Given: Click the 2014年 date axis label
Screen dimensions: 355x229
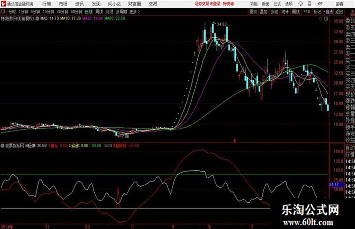Looking at the screenshot, I should click(x=7, y=227).
